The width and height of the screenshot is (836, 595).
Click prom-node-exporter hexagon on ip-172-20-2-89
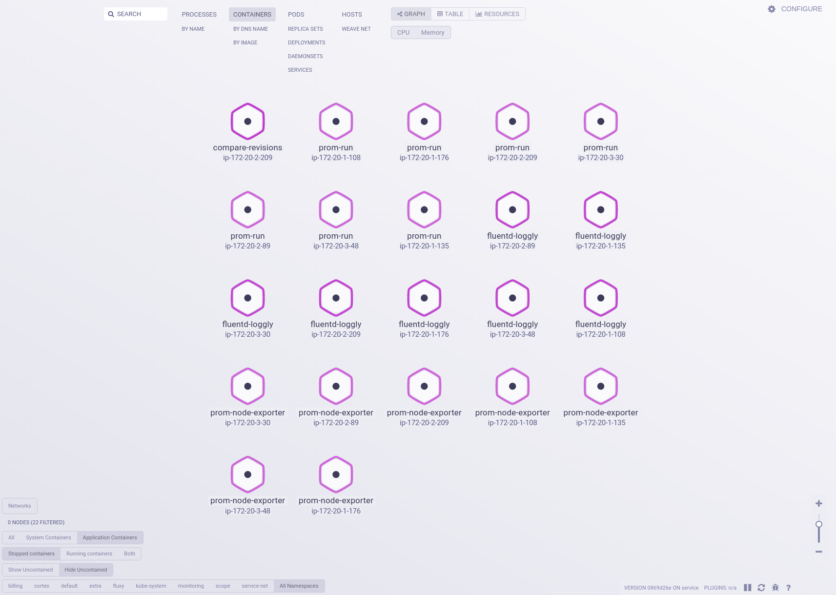pos(336,387)
